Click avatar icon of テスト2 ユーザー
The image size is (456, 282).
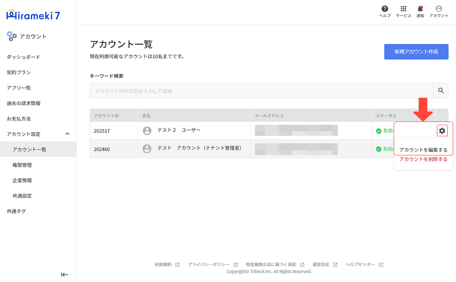pos(147,131)
